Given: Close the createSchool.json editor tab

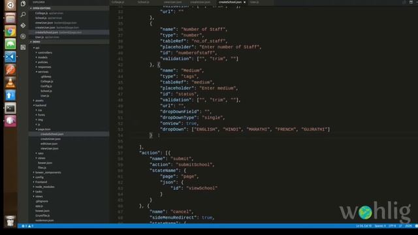Looking at the screenshot, I should [x=244, y=2].
